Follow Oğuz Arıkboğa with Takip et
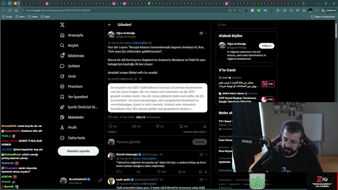Screen dimensions: 338x190 pos(266,46)
